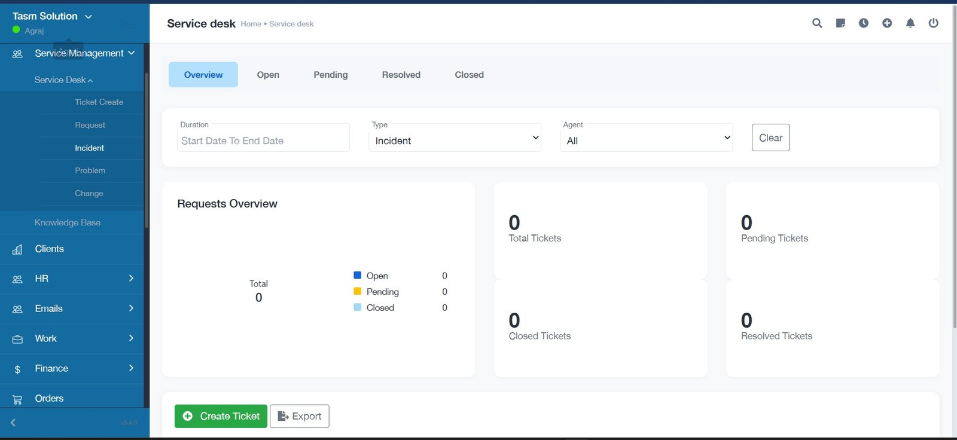The width and height of the screenshot is (957, 440).
Task: Click the green Create Ticket button
Action: (221, 416)
